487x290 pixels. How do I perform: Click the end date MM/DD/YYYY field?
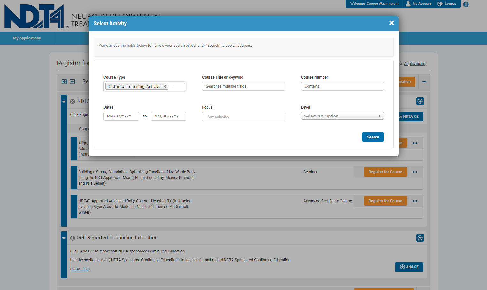pos(168,116)
